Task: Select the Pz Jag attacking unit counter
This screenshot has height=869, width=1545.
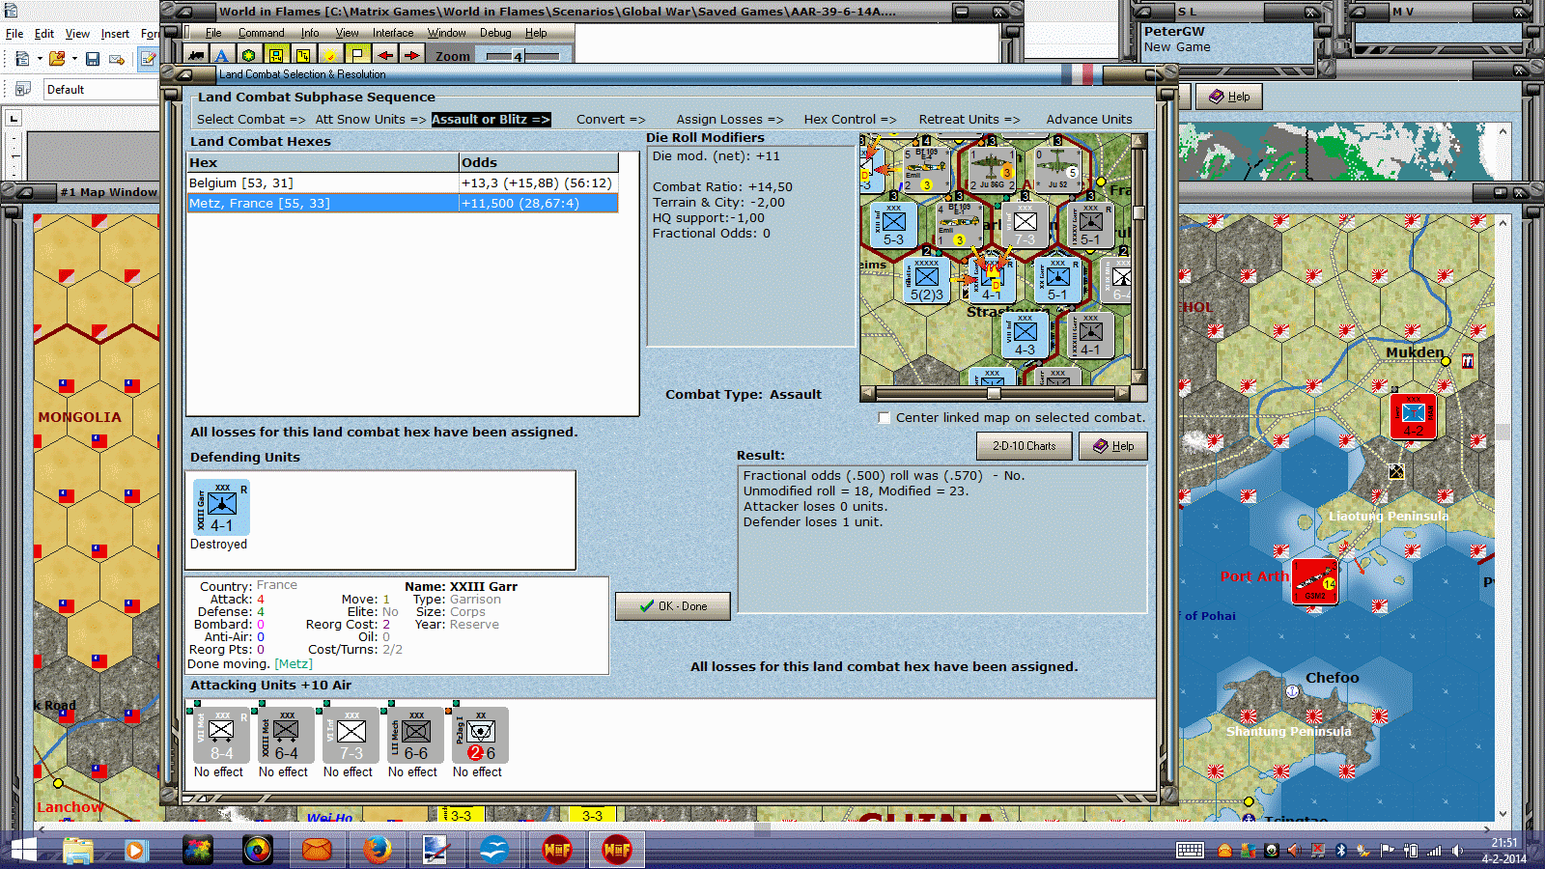Action: coord(480,736)
